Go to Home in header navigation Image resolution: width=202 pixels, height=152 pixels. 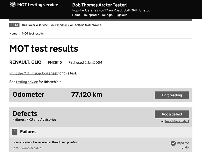pyautogui.click(x=76, y=15)
